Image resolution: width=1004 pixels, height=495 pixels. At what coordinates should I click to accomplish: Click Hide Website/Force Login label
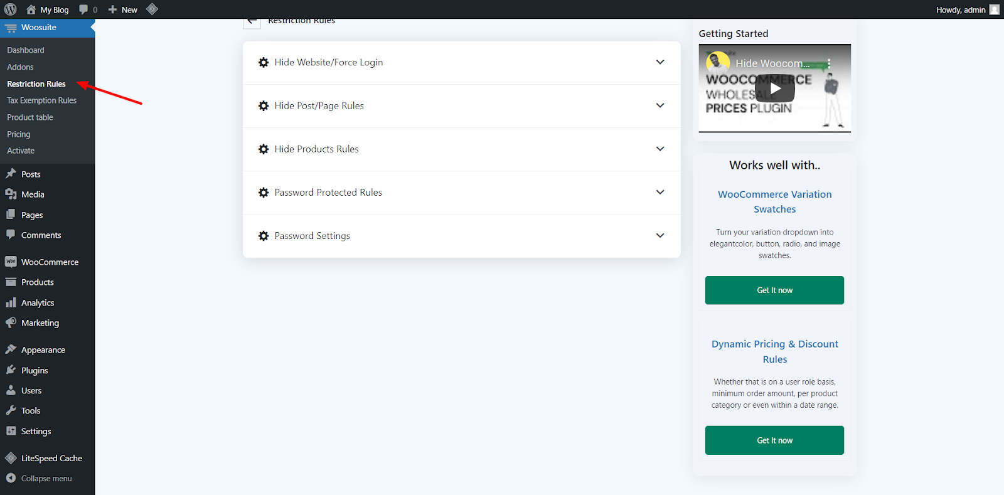(x=328, y=62)
